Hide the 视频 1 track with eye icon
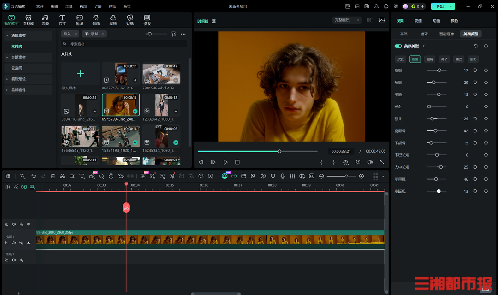The height and width of the screenshot is (295, 498). click(x=29, y=242)
